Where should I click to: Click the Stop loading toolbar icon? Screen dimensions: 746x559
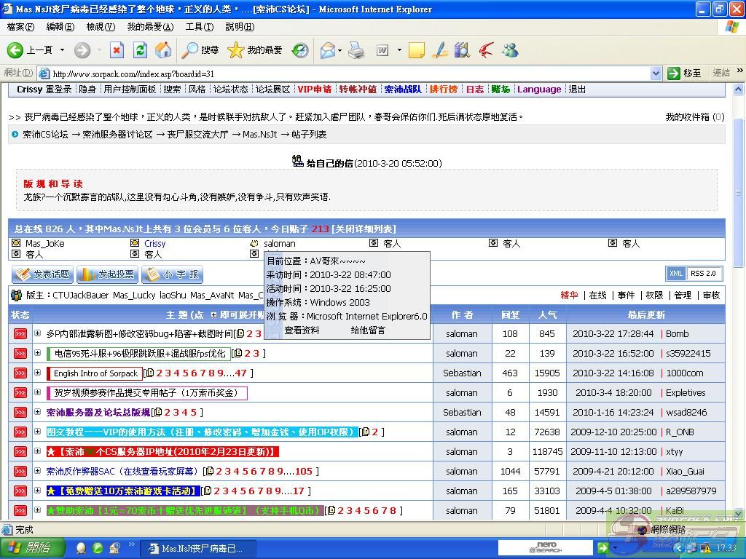tap(117, 50)
